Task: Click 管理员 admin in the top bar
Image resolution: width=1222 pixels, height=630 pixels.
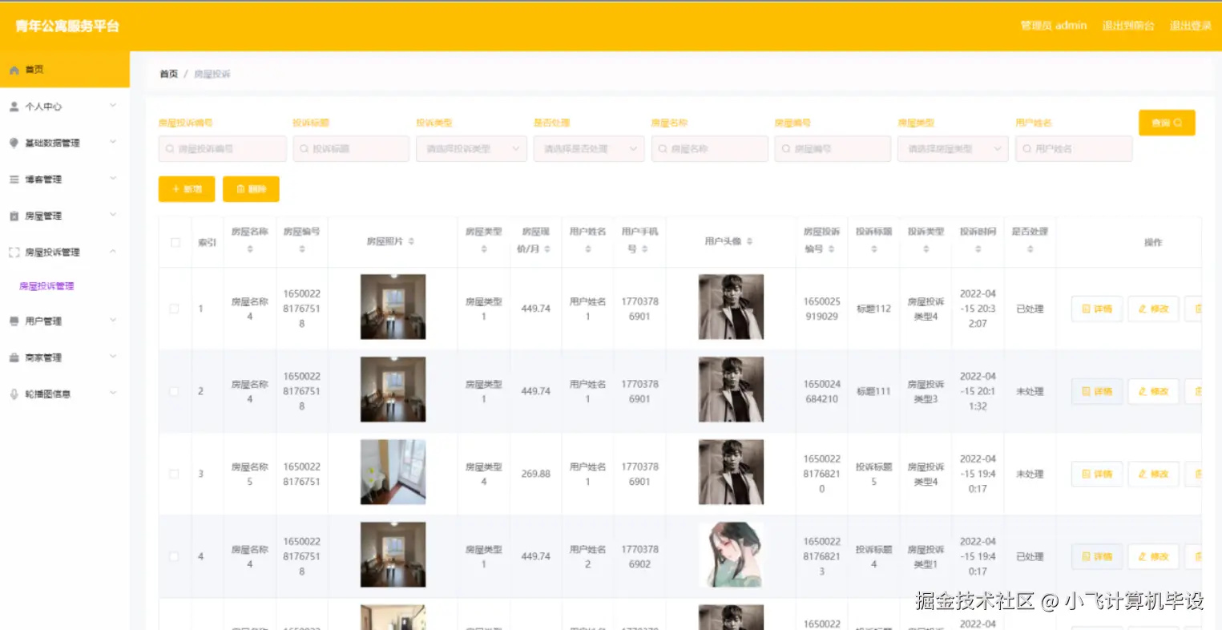Action: point(1054,26)
